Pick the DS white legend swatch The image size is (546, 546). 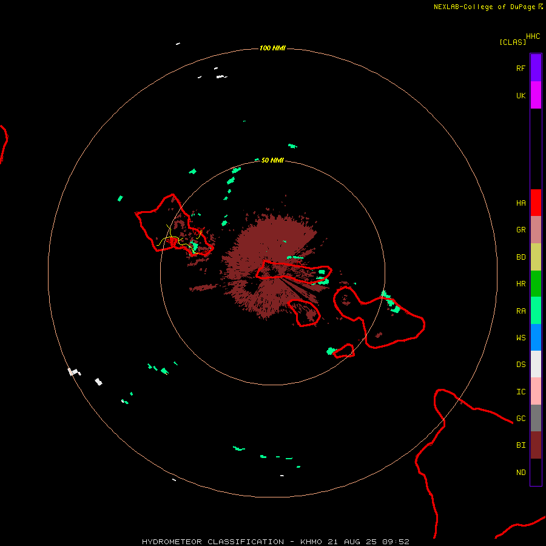coord(536,364)
